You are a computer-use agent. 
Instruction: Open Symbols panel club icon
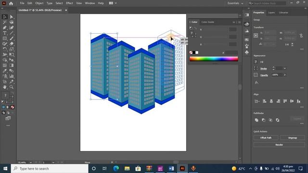tap(247, 52)
